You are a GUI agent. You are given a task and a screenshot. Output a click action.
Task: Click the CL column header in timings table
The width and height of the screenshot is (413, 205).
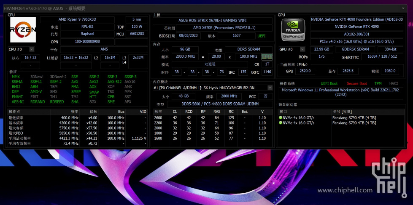point(175,112)
